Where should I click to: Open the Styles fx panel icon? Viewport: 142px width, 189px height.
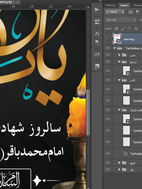click(97, 66)
